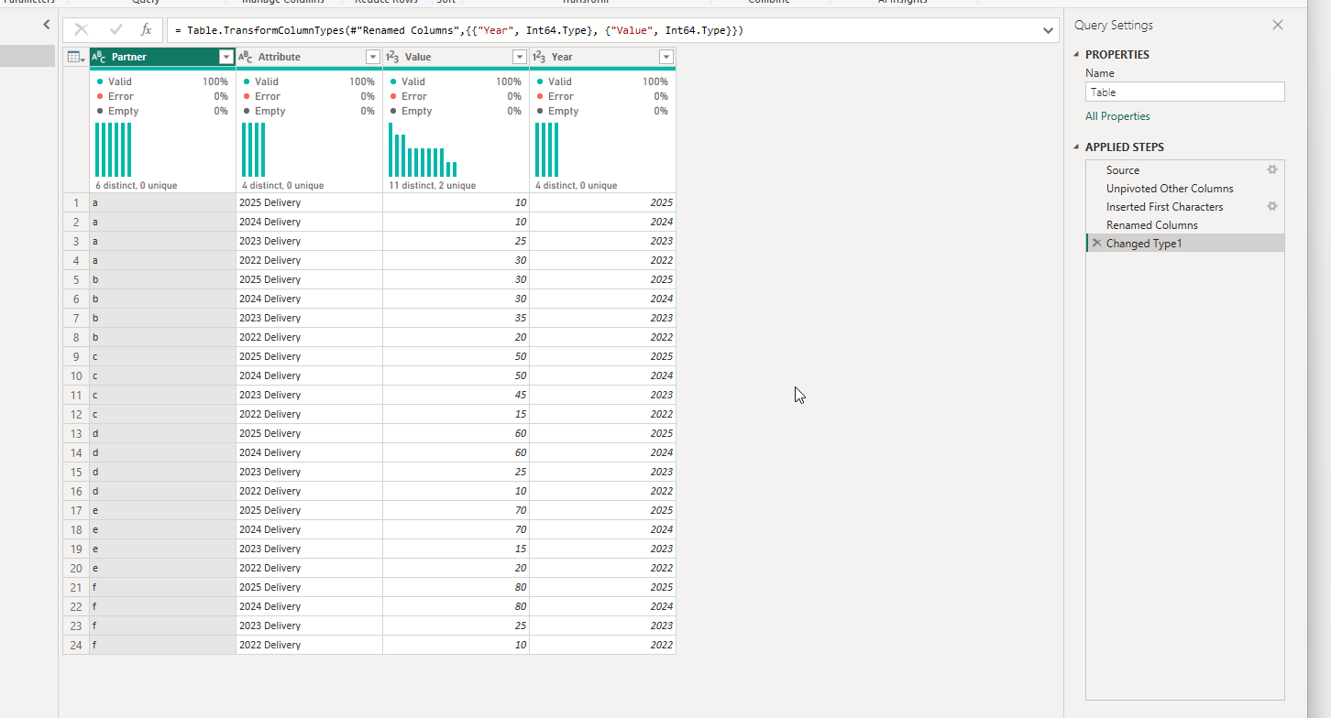Select the Attribute column header
Screen dimensions: 1331x718
pyautogui.click(x=309, y=57)
